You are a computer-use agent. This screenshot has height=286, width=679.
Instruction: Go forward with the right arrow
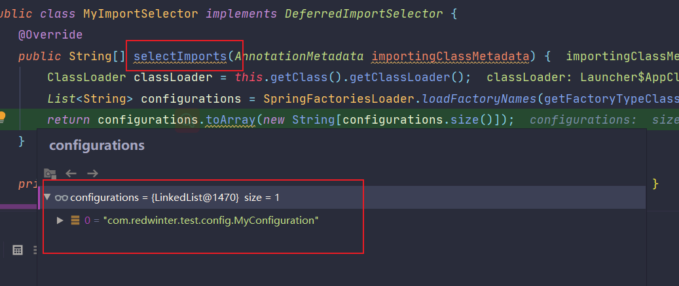(92, 173)
